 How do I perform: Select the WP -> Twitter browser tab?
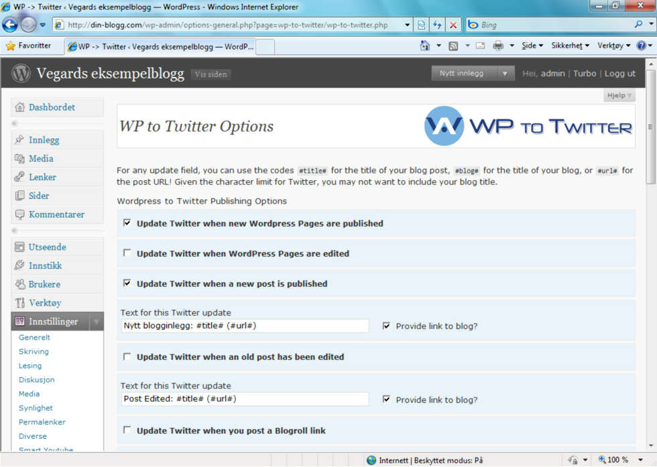(x=160, y=46)
